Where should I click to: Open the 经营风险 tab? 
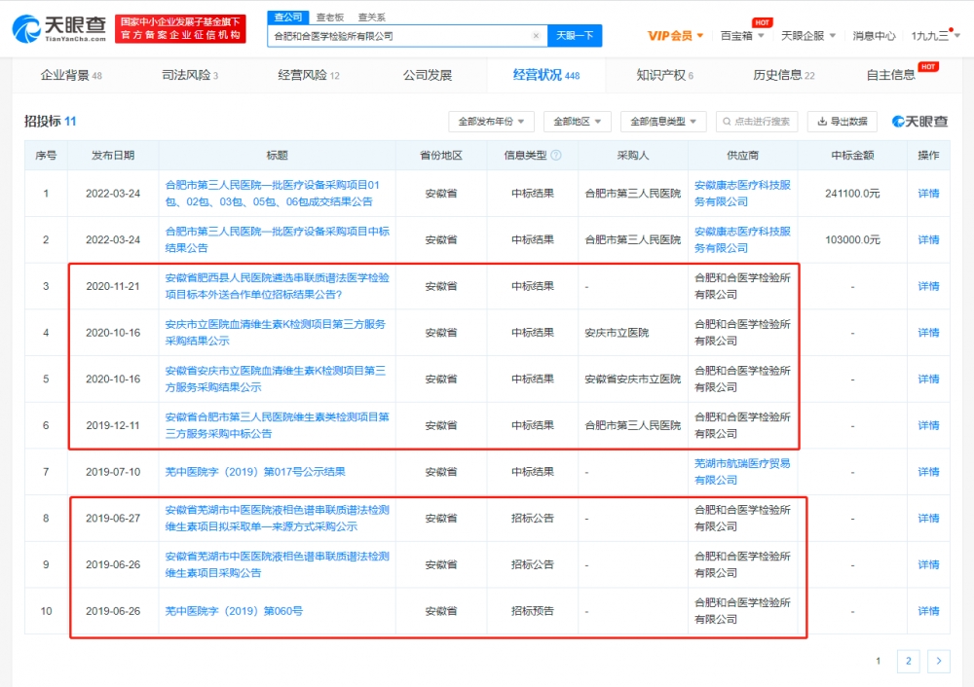(x=308, y=75)
